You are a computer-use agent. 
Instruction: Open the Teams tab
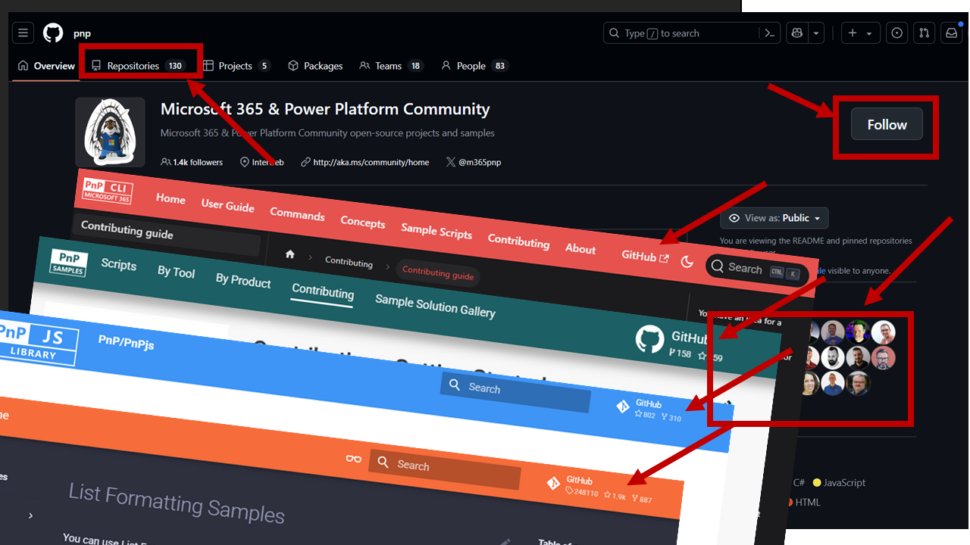pos(391,66)
